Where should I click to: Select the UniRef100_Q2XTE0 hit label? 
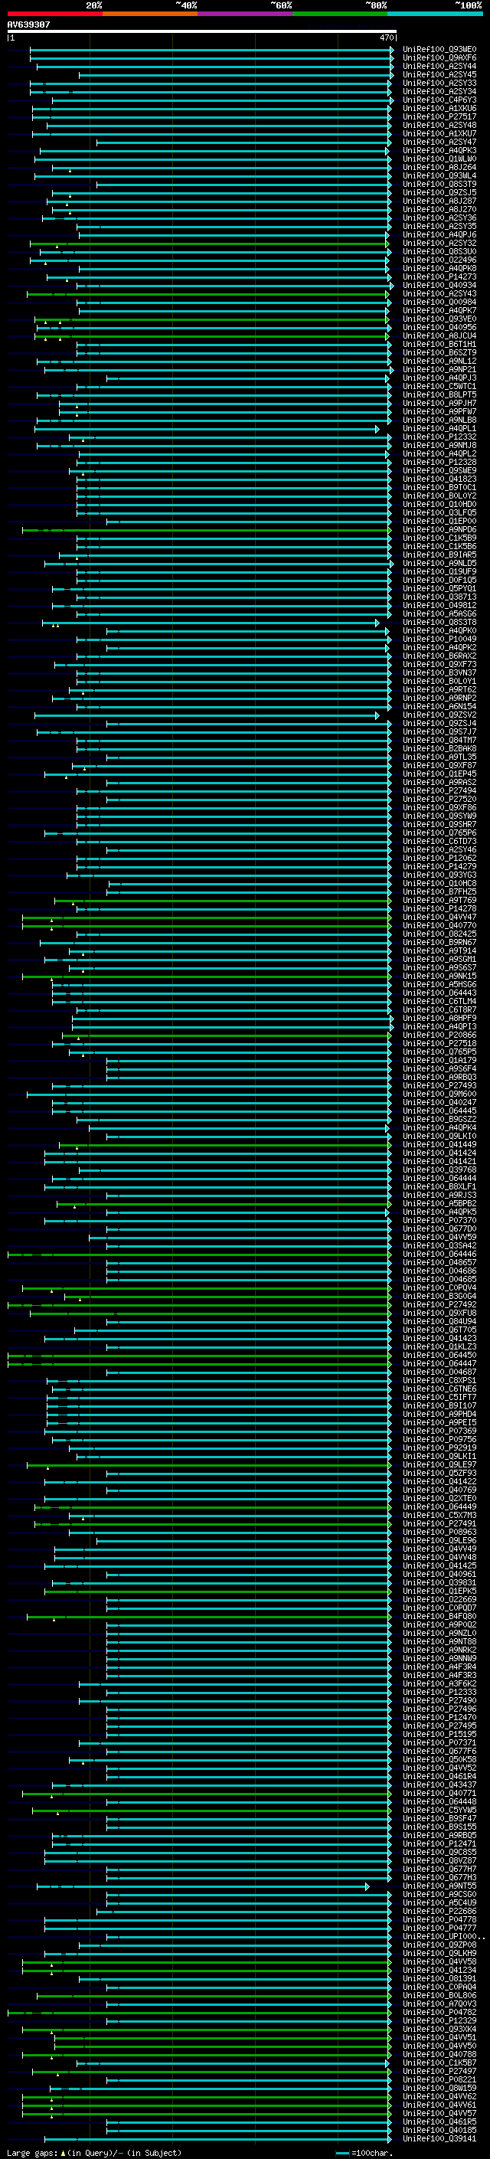[439, 1499]
